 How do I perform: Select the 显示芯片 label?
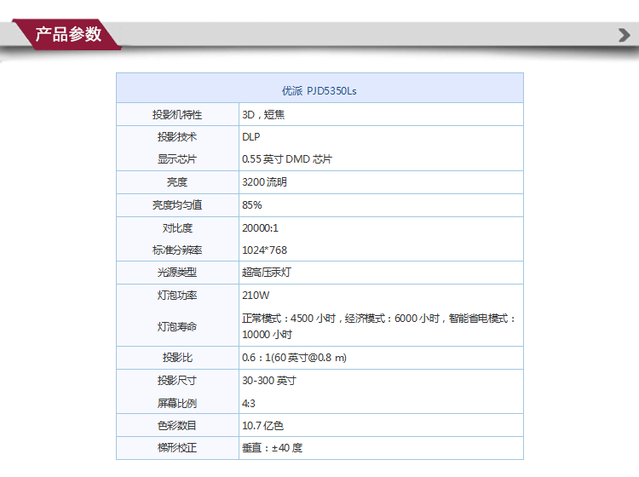pyautogui.click(x=177, y=159)
